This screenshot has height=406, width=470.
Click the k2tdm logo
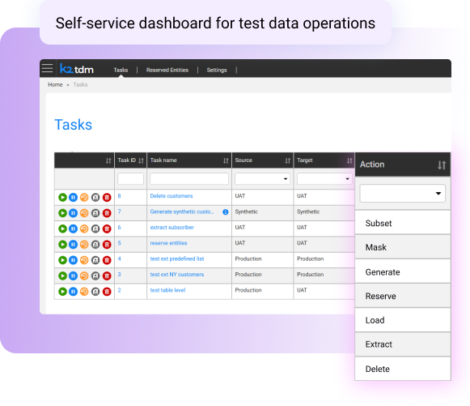point(77,69)
